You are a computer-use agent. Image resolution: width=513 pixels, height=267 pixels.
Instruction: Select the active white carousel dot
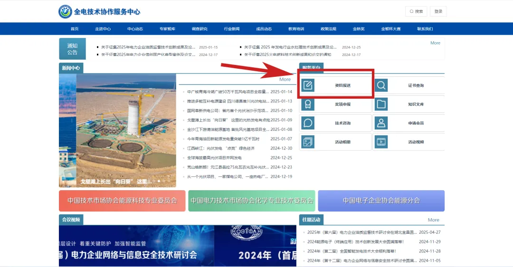click(x=159, y=181)
